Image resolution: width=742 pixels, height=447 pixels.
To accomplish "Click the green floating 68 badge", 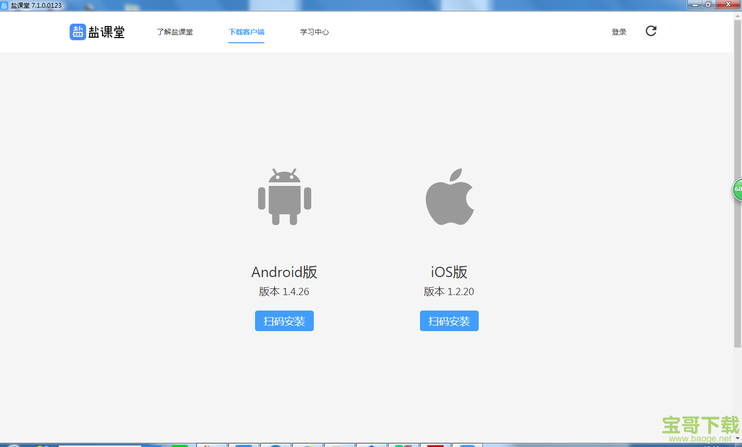I will point(737,189).
